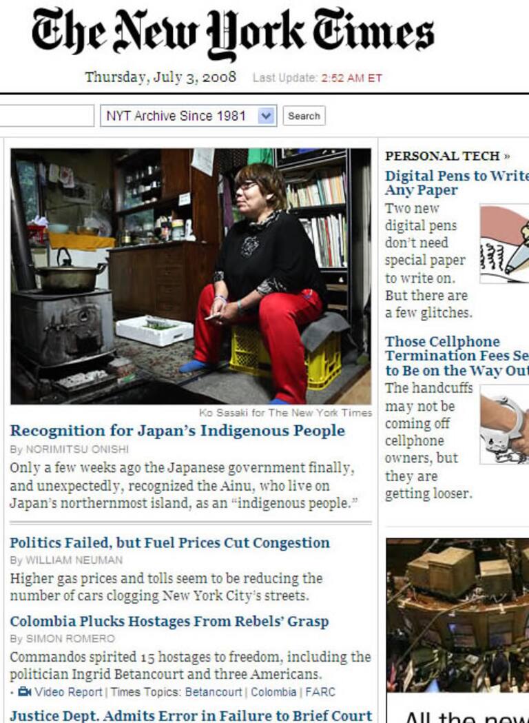The image size is (529, 723).
Task: Click the Search button
Action: [304, 116]
